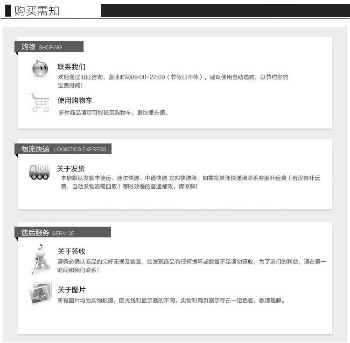This screenshot has width=350, height=343.
Task: Click the black banner bar beside title
Action: pyautogui.click(x=225, y=10)
